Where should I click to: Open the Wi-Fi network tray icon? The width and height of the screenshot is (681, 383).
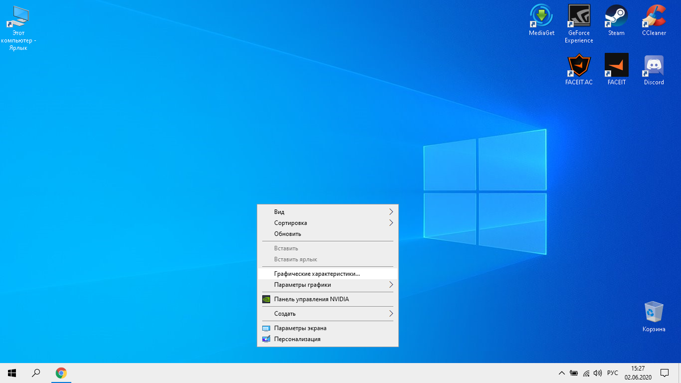[x=586, y=373]
